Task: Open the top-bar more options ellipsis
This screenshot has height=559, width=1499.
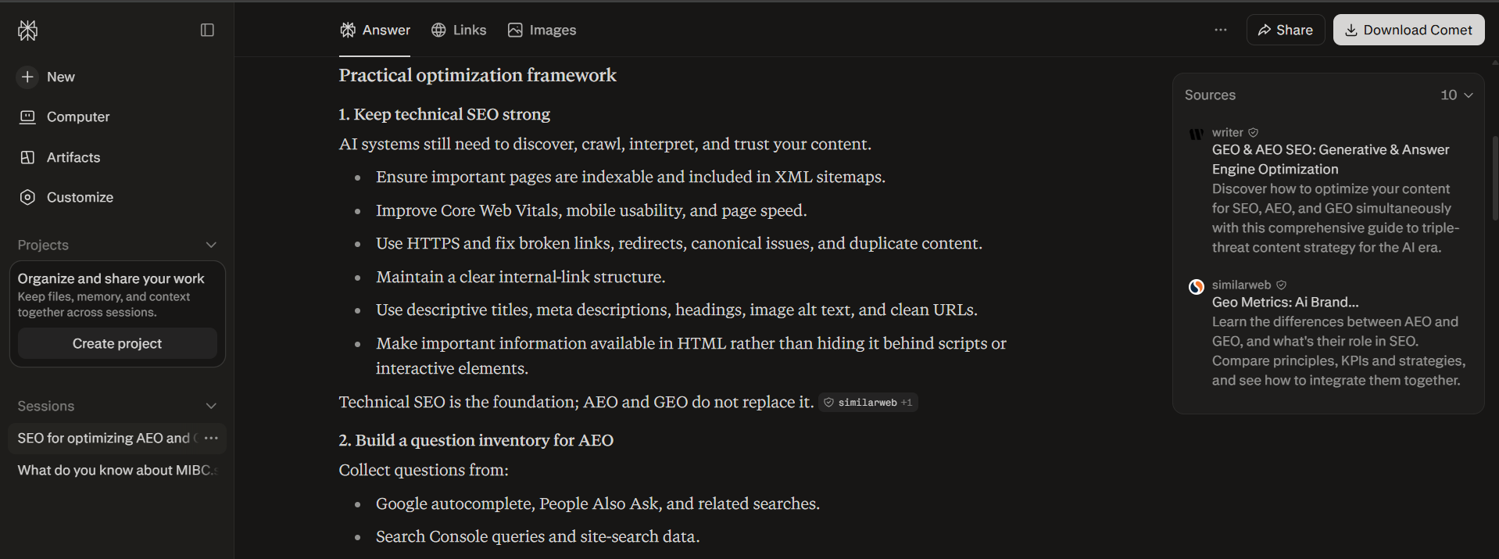Action: click(1221, 30)
